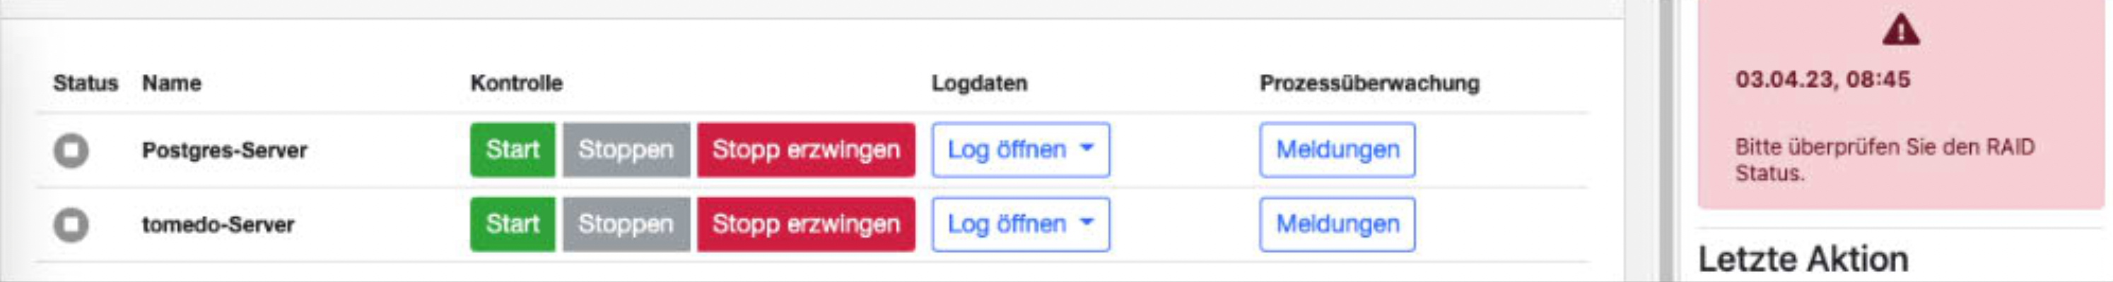Force stop tomedo-Server with Stopp erzwingen
Viewport: 2113px width, 282px height.
[805, 224]
